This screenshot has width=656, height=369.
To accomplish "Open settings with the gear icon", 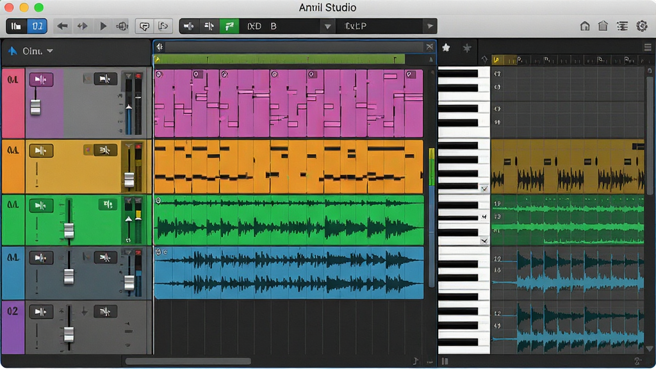I will [642, 26].
